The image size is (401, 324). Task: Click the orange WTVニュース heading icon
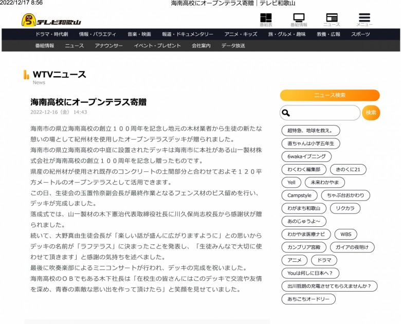[26, 75]
